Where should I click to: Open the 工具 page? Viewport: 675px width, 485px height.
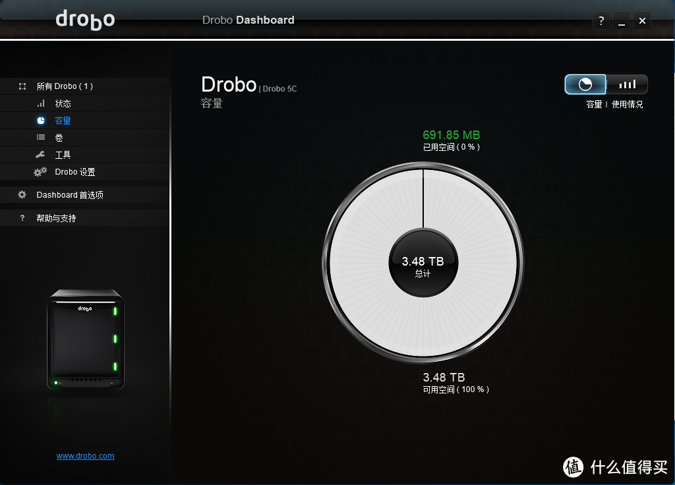coord(85,155)
